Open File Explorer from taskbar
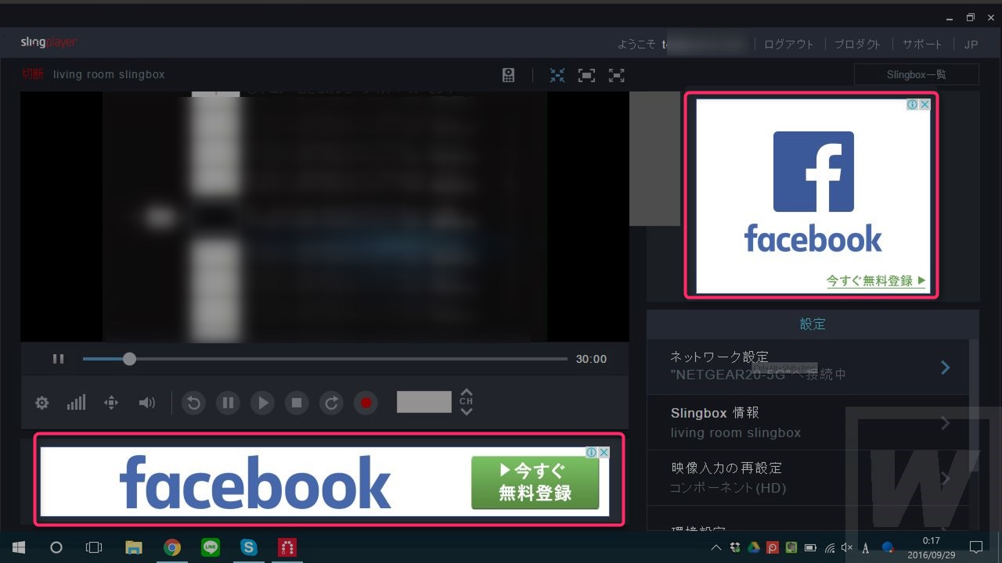This screenshot has width=1002, height=563. tap(134, 547)
